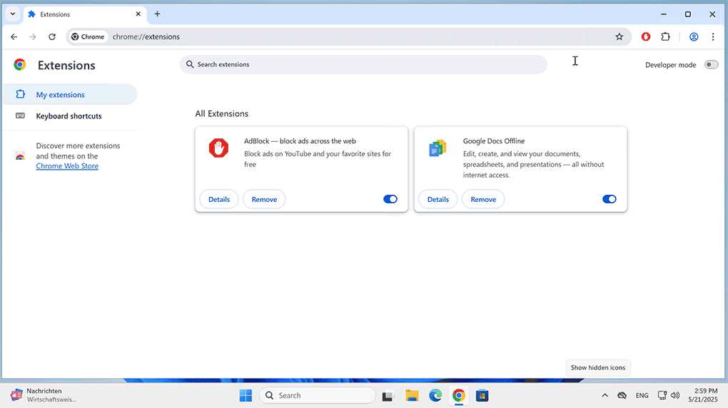Open the Windows Start menu
Screen dimensions: 728x408
(246, 395)
